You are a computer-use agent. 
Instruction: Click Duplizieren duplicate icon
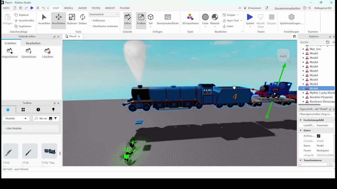coord(16,26)
